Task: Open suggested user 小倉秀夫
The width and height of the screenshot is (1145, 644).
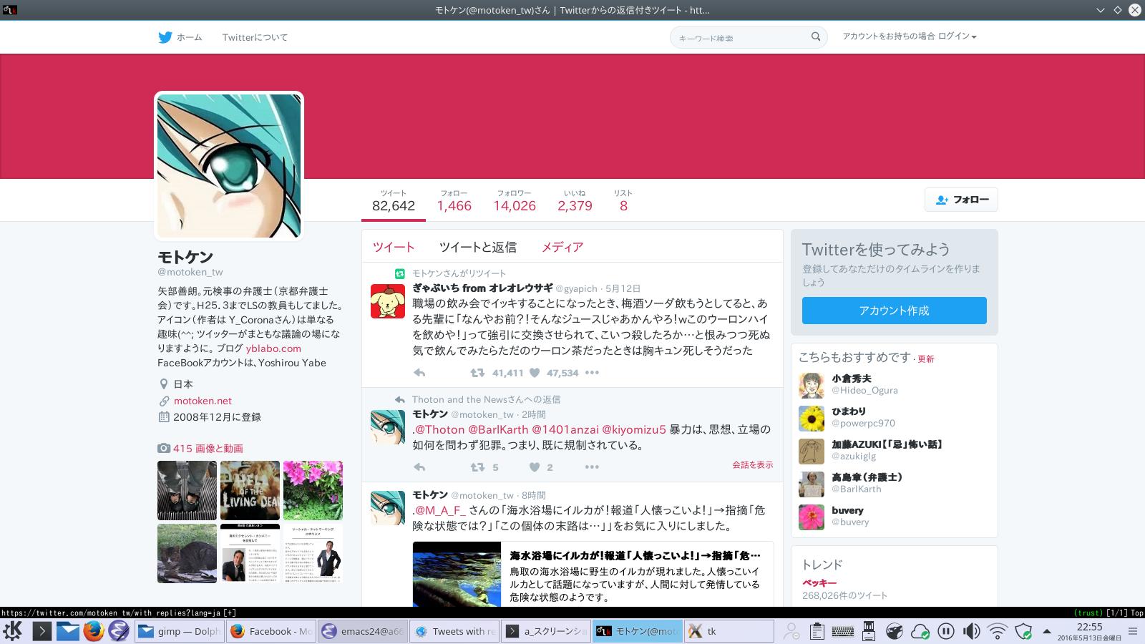Action: pyautogui.click(x=852, y=379)
